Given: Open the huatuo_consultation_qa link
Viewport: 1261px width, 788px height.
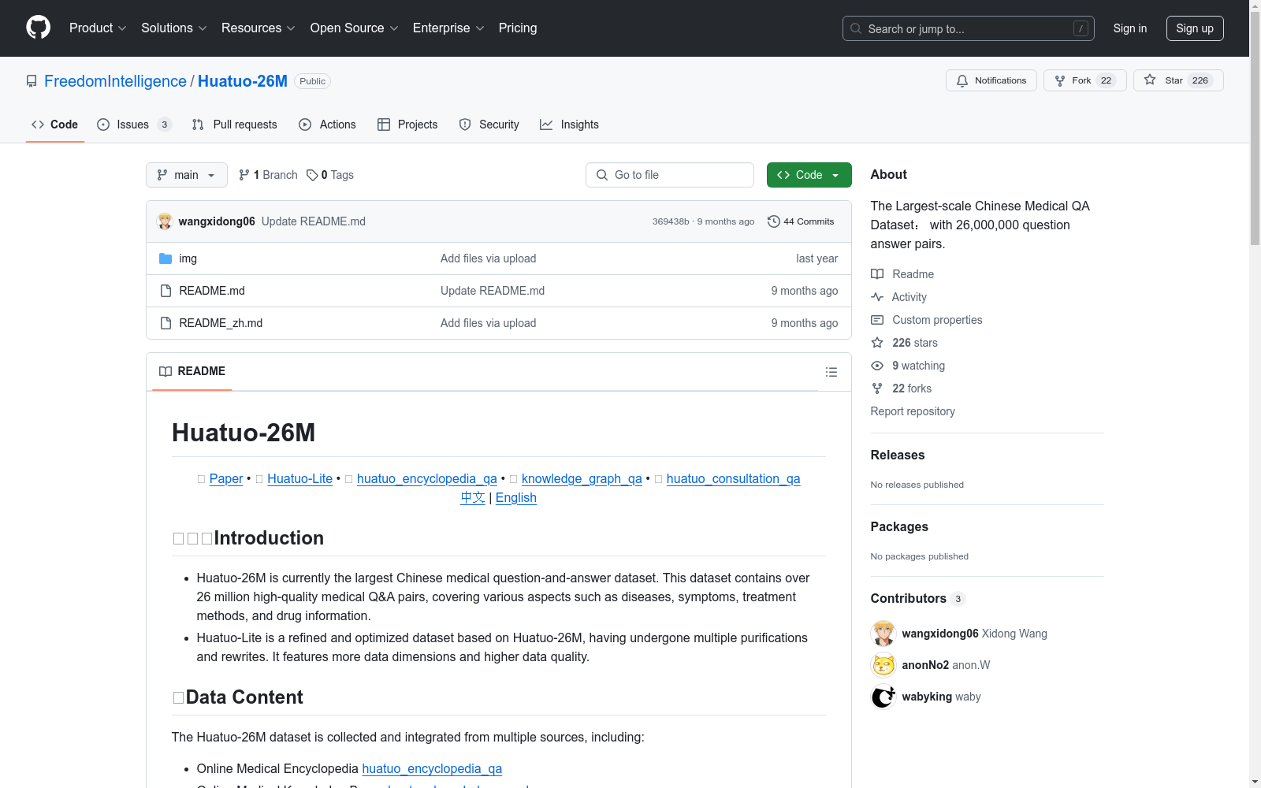Looking at the screenshot, I should tap(733, 478).
